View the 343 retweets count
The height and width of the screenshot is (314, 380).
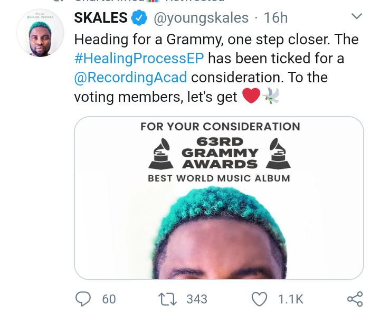click(197, 299)
